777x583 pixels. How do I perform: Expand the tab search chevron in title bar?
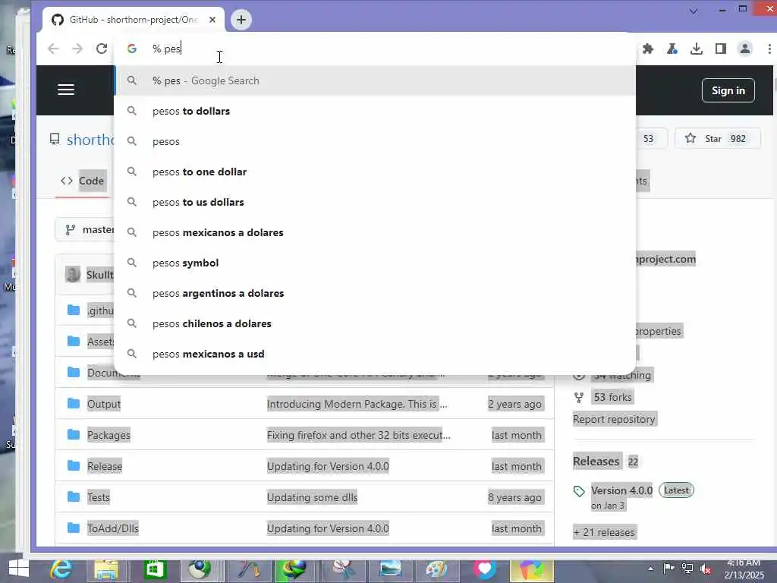coord(694,11)
